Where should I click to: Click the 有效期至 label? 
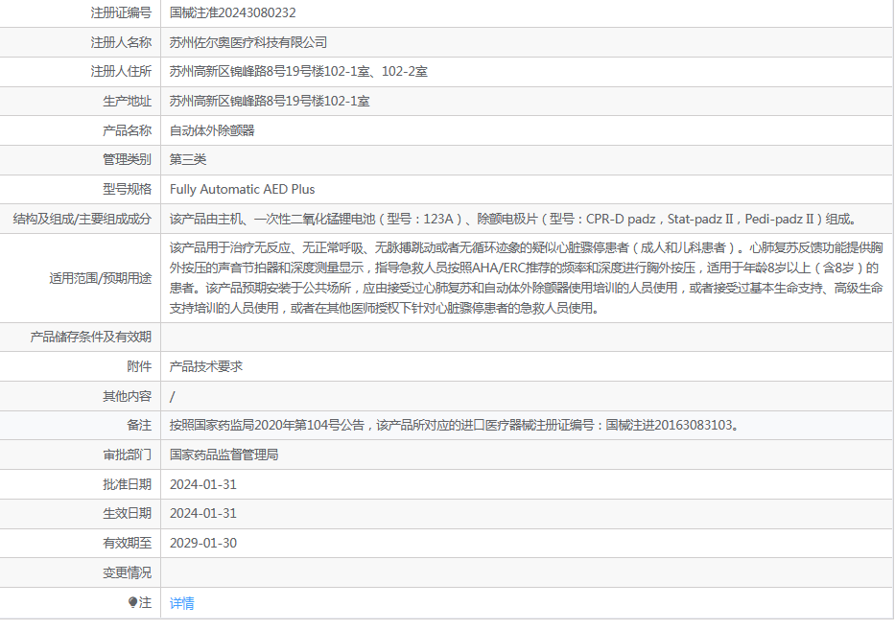128,543
